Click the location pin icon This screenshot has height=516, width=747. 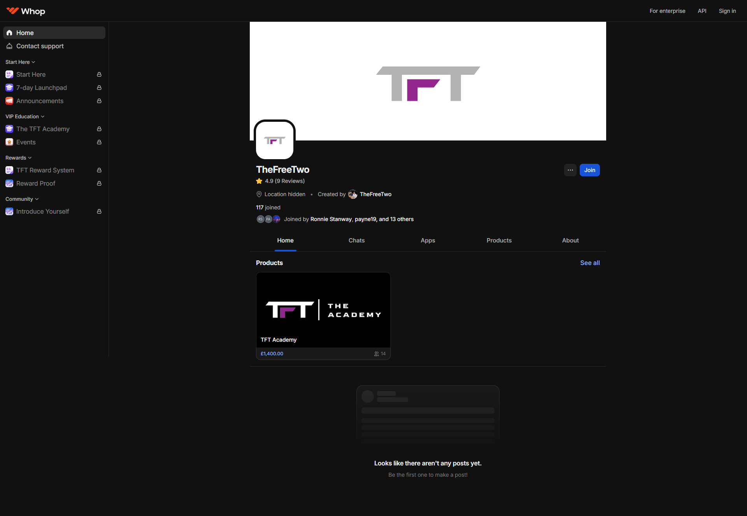tap(259, 194)
